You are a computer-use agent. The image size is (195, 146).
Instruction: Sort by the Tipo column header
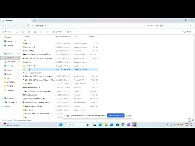click(75, 36)
